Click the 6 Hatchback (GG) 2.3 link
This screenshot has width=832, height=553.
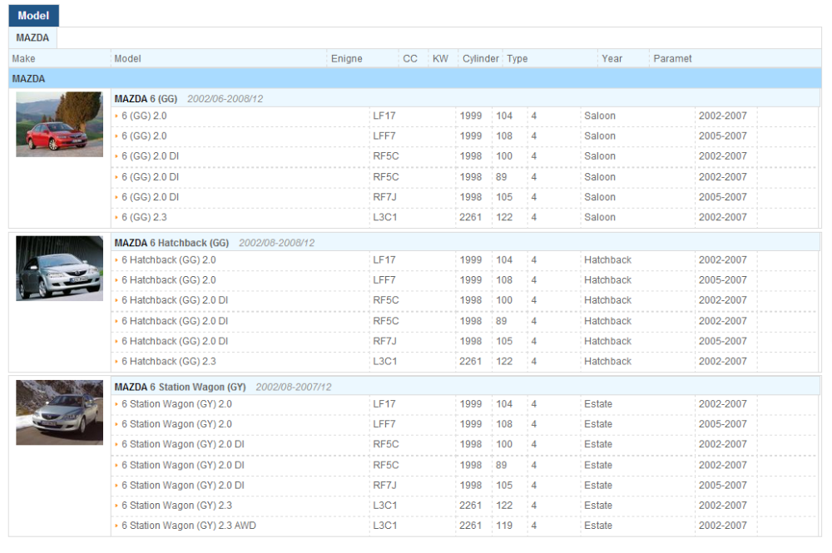click(169, 362)
